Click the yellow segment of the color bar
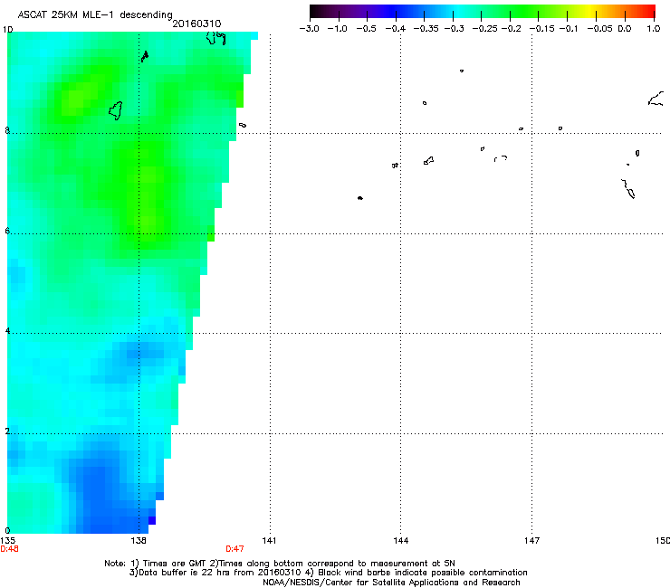Viewport: 670px width, 588px height. pos(589,12)
